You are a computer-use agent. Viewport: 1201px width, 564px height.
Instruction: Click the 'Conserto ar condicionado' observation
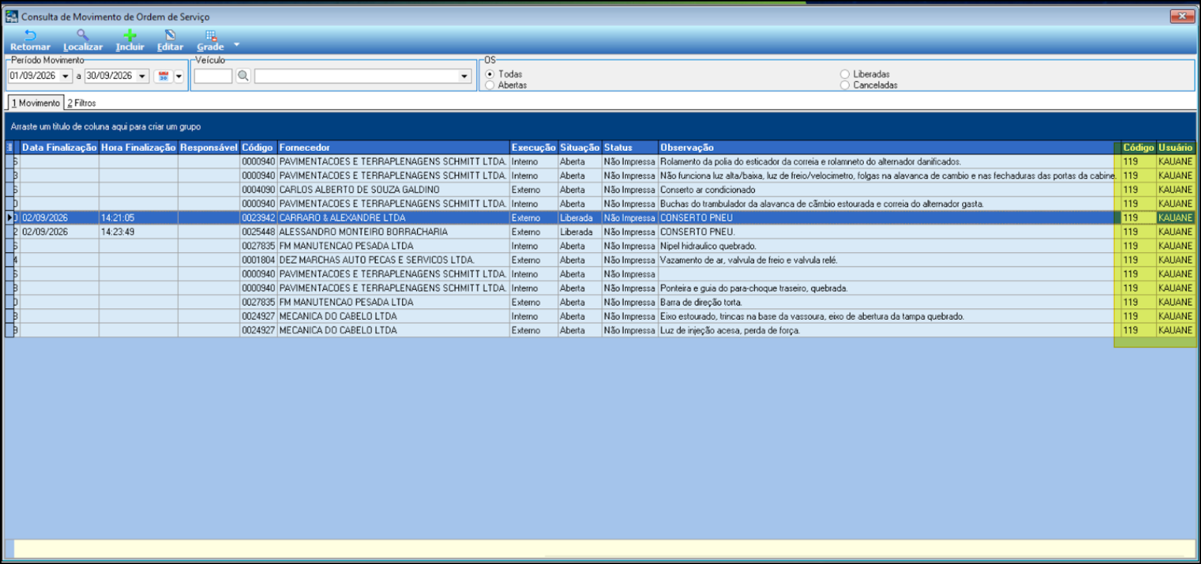click(708, 190)
